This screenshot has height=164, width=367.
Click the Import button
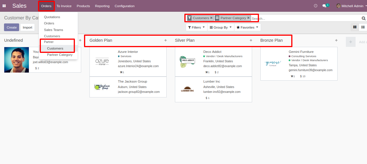click(28, 27)
